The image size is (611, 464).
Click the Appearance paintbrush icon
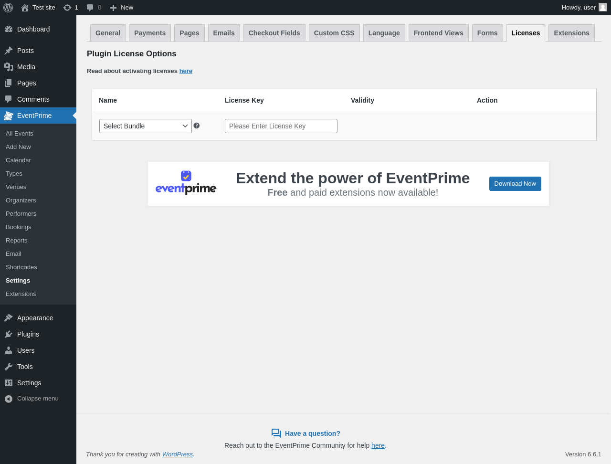[x=9, y=318]
